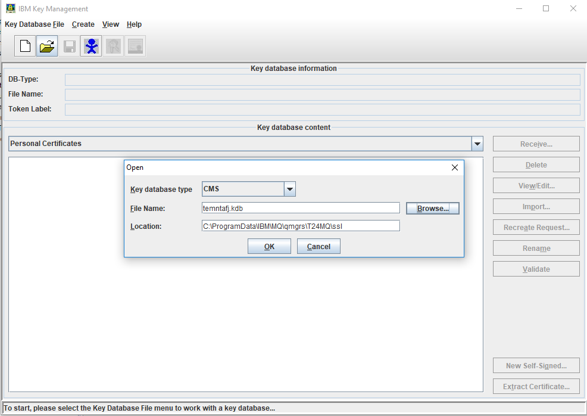Open the Help menu
Screen dimensions: 587x416
134,24
